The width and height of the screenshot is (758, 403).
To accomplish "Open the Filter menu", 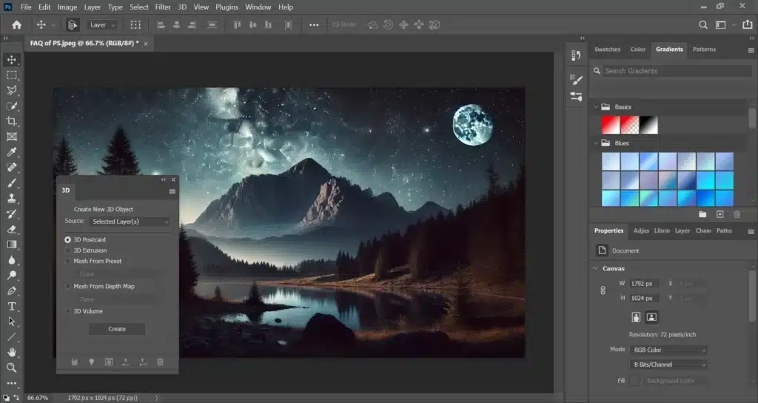I will click(x=163, y=7).
